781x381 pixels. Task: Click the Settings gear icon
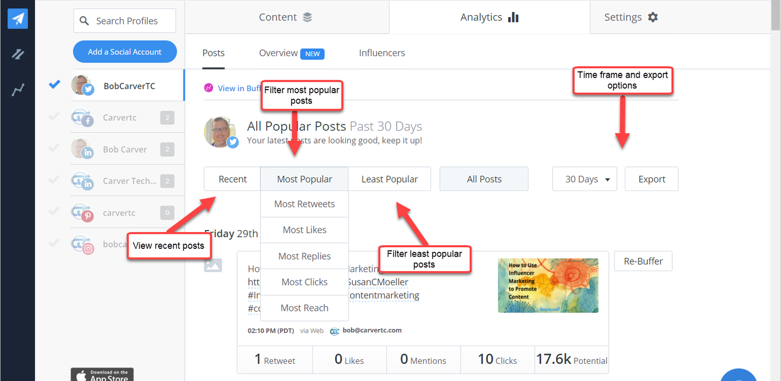tap(653, 17)
